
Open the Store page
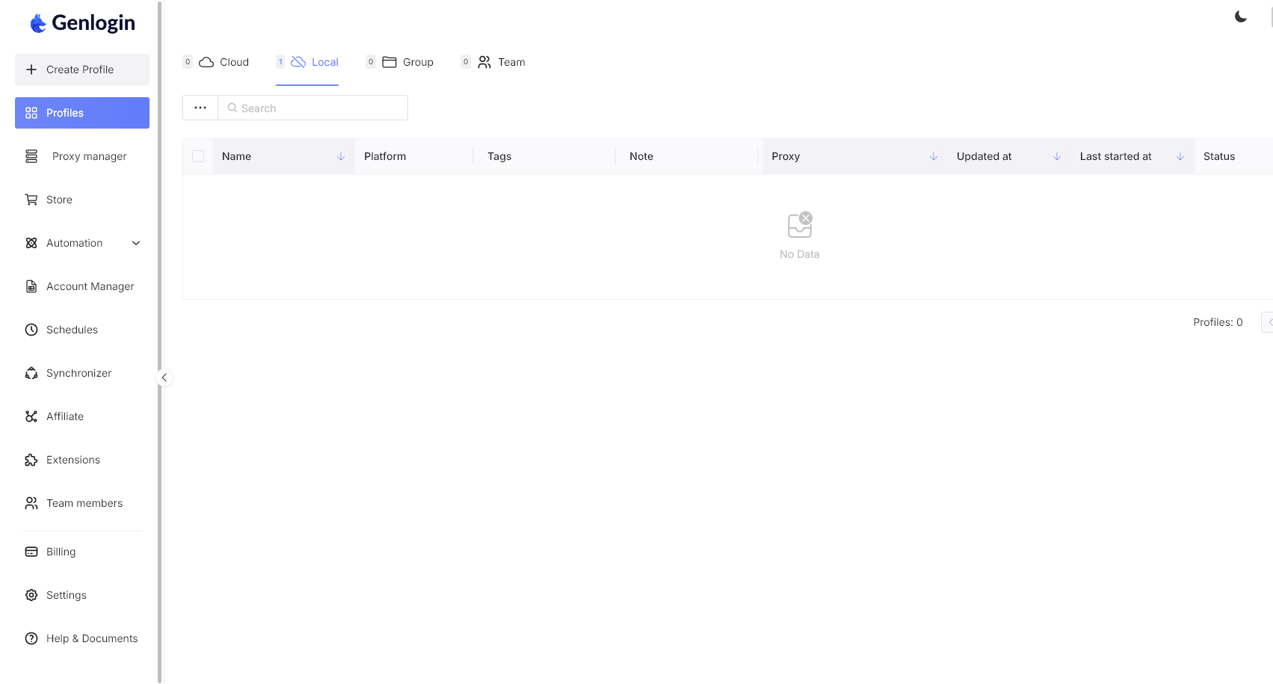click(x=82, y=200)
